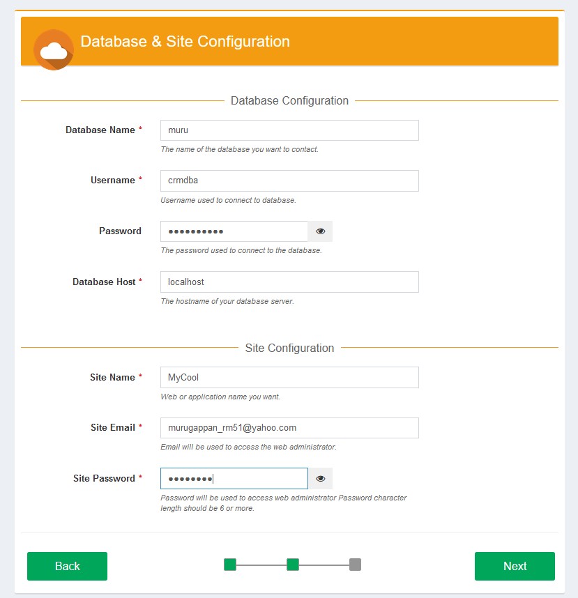Image resolution: width=578 pixels, height=598 pixels.
Task: Click hint 'Email will be used to access the web administrator.'
Action: [248, 447]
